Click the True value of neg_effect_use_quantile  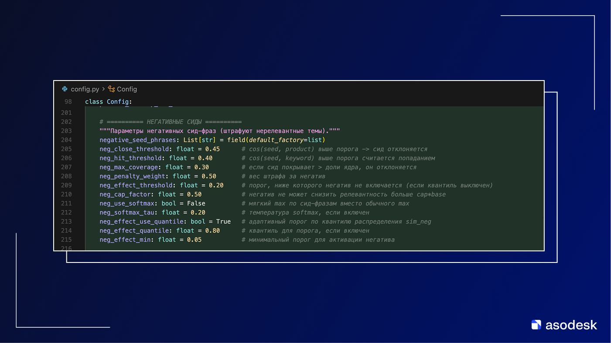point(223,222)
